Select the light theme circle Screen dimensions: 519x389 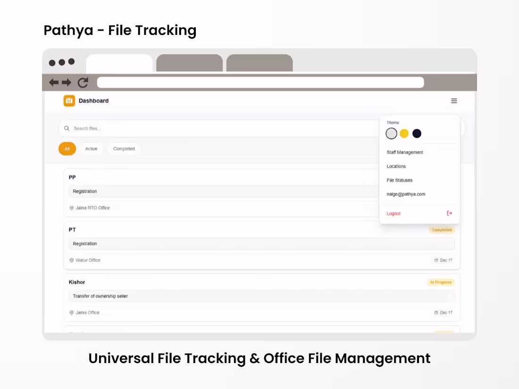pyautogui.click(x=391, y=133)
